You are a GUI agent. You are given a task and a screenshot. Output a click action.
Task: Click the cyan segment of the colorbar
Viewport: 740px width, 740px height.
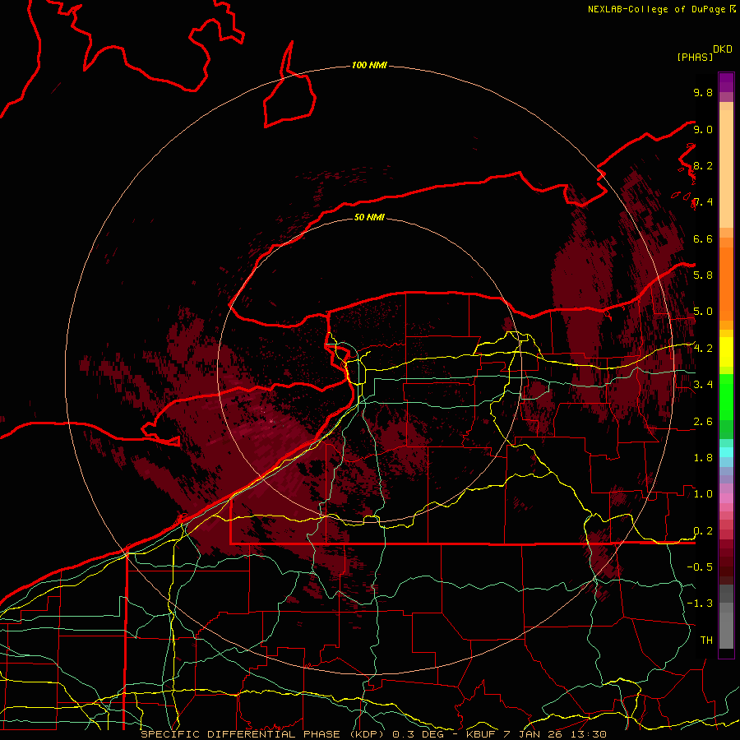point(726,451)
